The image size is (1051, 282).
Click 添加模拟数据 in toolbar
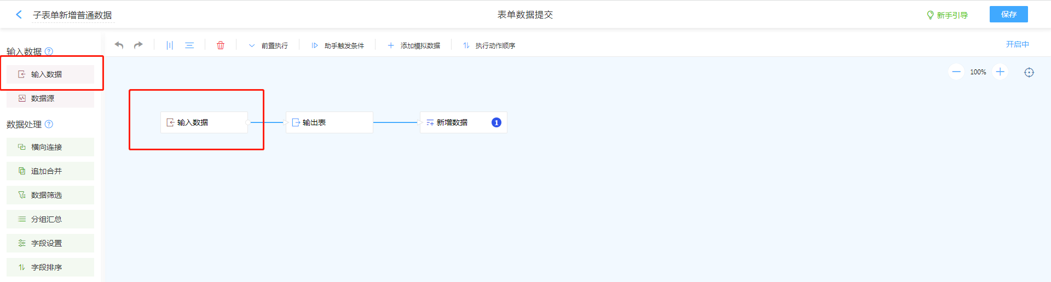414,46
